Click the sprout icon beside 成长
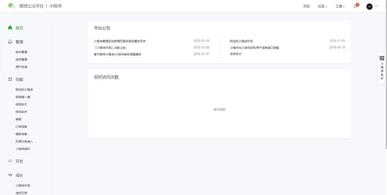This screenshot has height=195, width=387. (x=10, y=175)
